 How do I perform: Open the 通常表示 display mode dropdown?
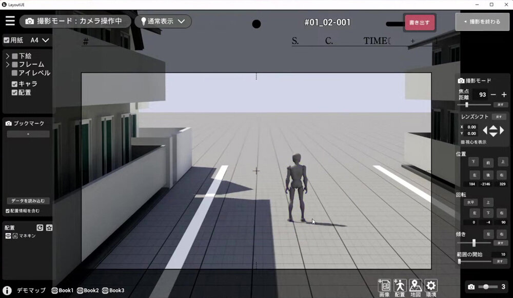click(163, 22)
